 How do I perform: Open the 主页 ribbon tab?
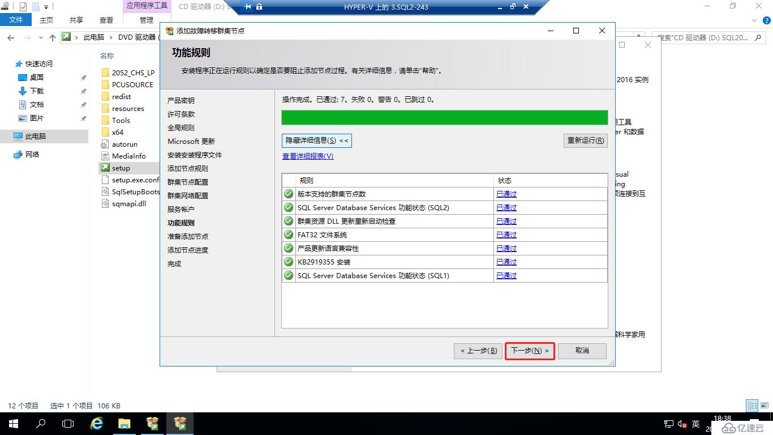pos(46,20)
